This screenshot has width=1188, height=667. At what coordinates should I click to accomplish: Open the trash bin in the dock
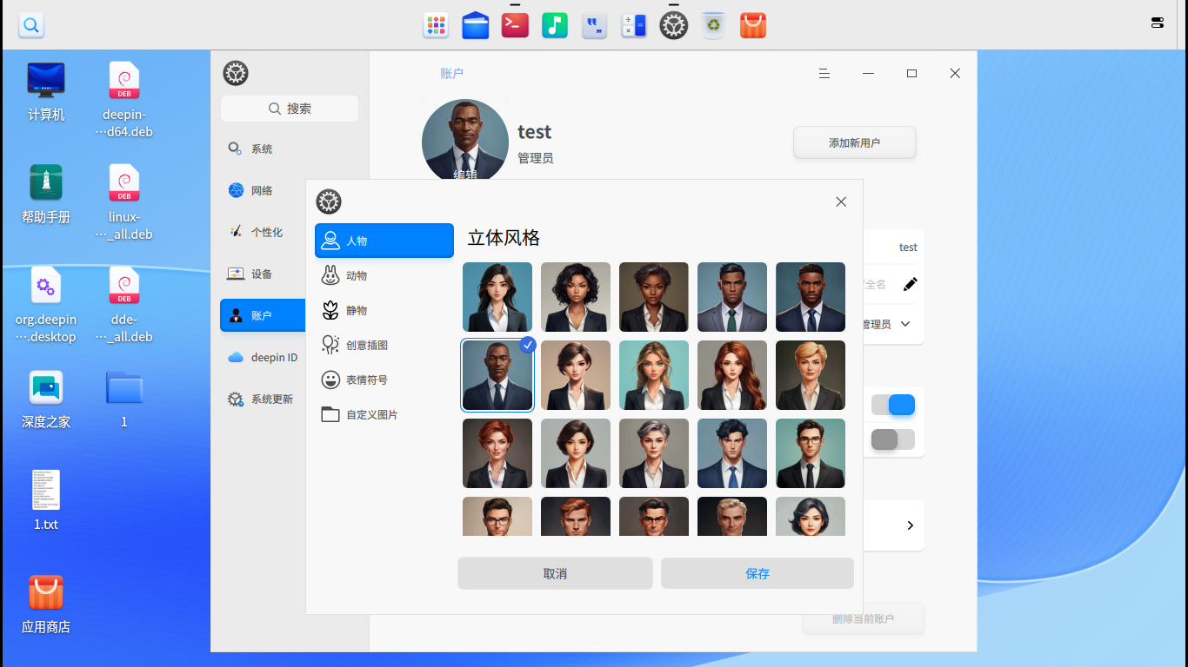click(x=713, y=25)
